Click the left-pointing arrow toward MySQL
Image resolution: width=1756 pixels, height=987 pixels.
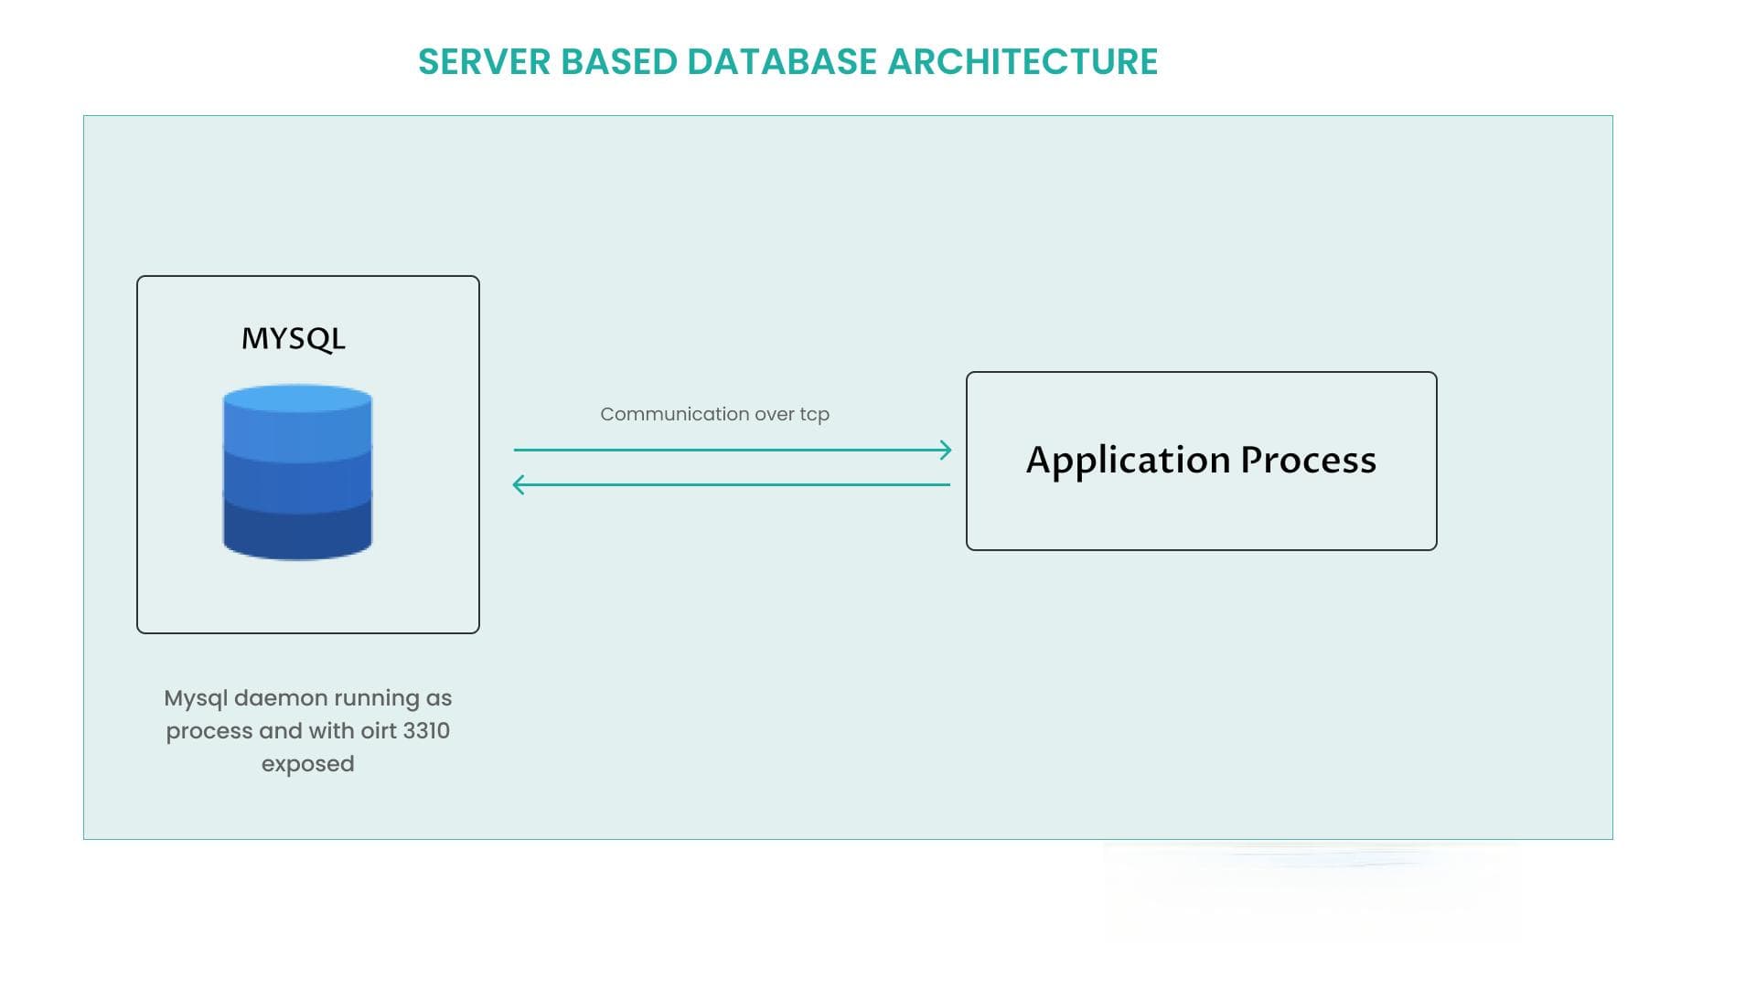[x=731, y=484]
